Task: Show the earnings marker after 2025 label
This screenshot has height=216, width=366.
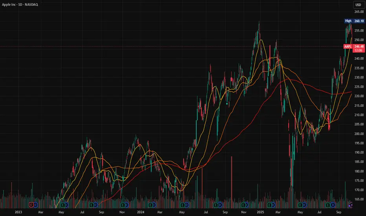Action: coord(269,205)
